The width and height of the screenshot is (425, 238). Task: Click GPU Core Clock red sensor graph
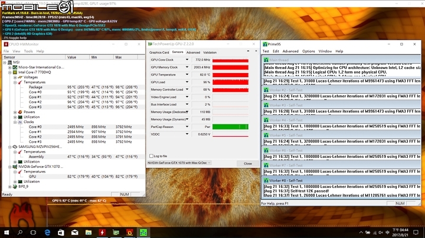pyautogui.click(x=230, y=59)
